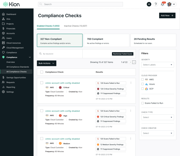The image size is (180, 156).
Task: Tick the select-all Compliance Check header checkbox
Action: click(x=42, y=72)
